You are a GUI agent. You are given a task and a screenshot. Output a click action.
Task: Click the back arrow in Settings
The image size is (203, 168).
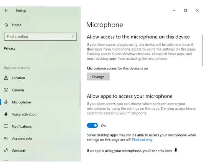6,10
